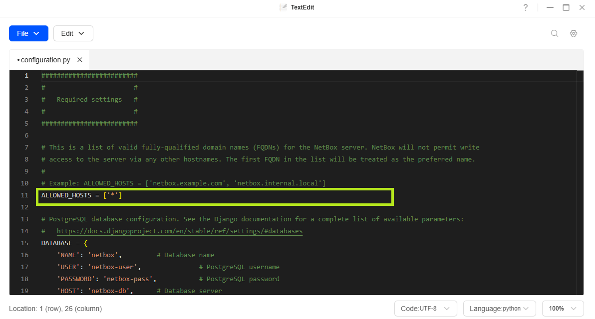595x319 pixels.
Task: Click the TextEdit app icon in title bar
Action: tap(284, 7)
